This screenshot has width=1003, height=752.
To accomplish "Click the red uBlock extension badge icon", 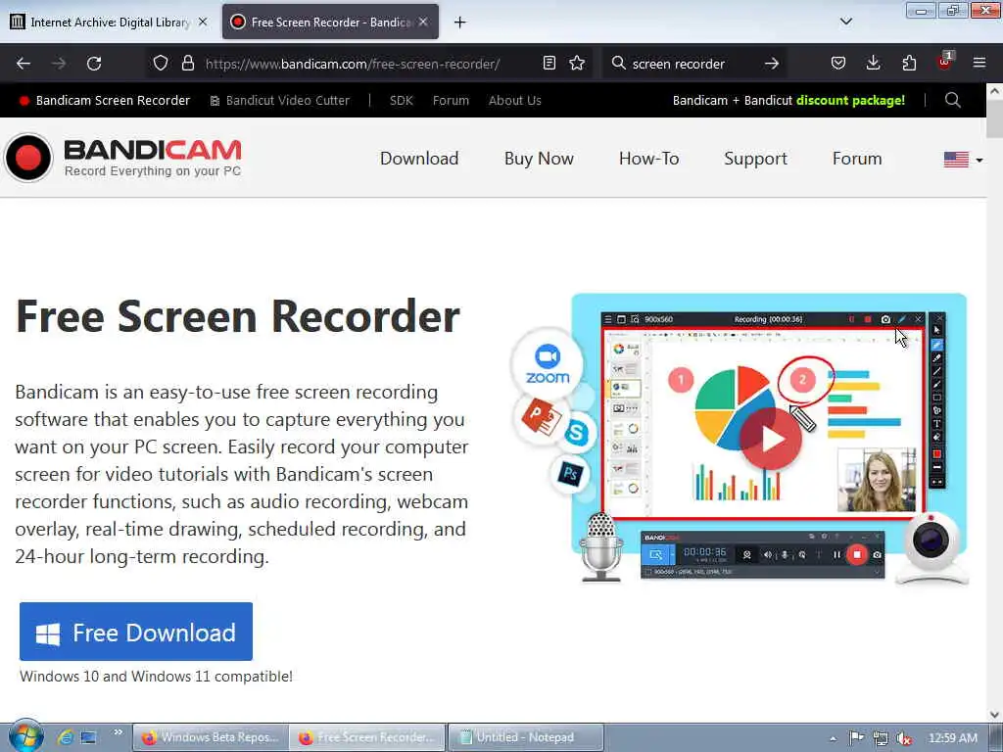I will tap(945, 62).
